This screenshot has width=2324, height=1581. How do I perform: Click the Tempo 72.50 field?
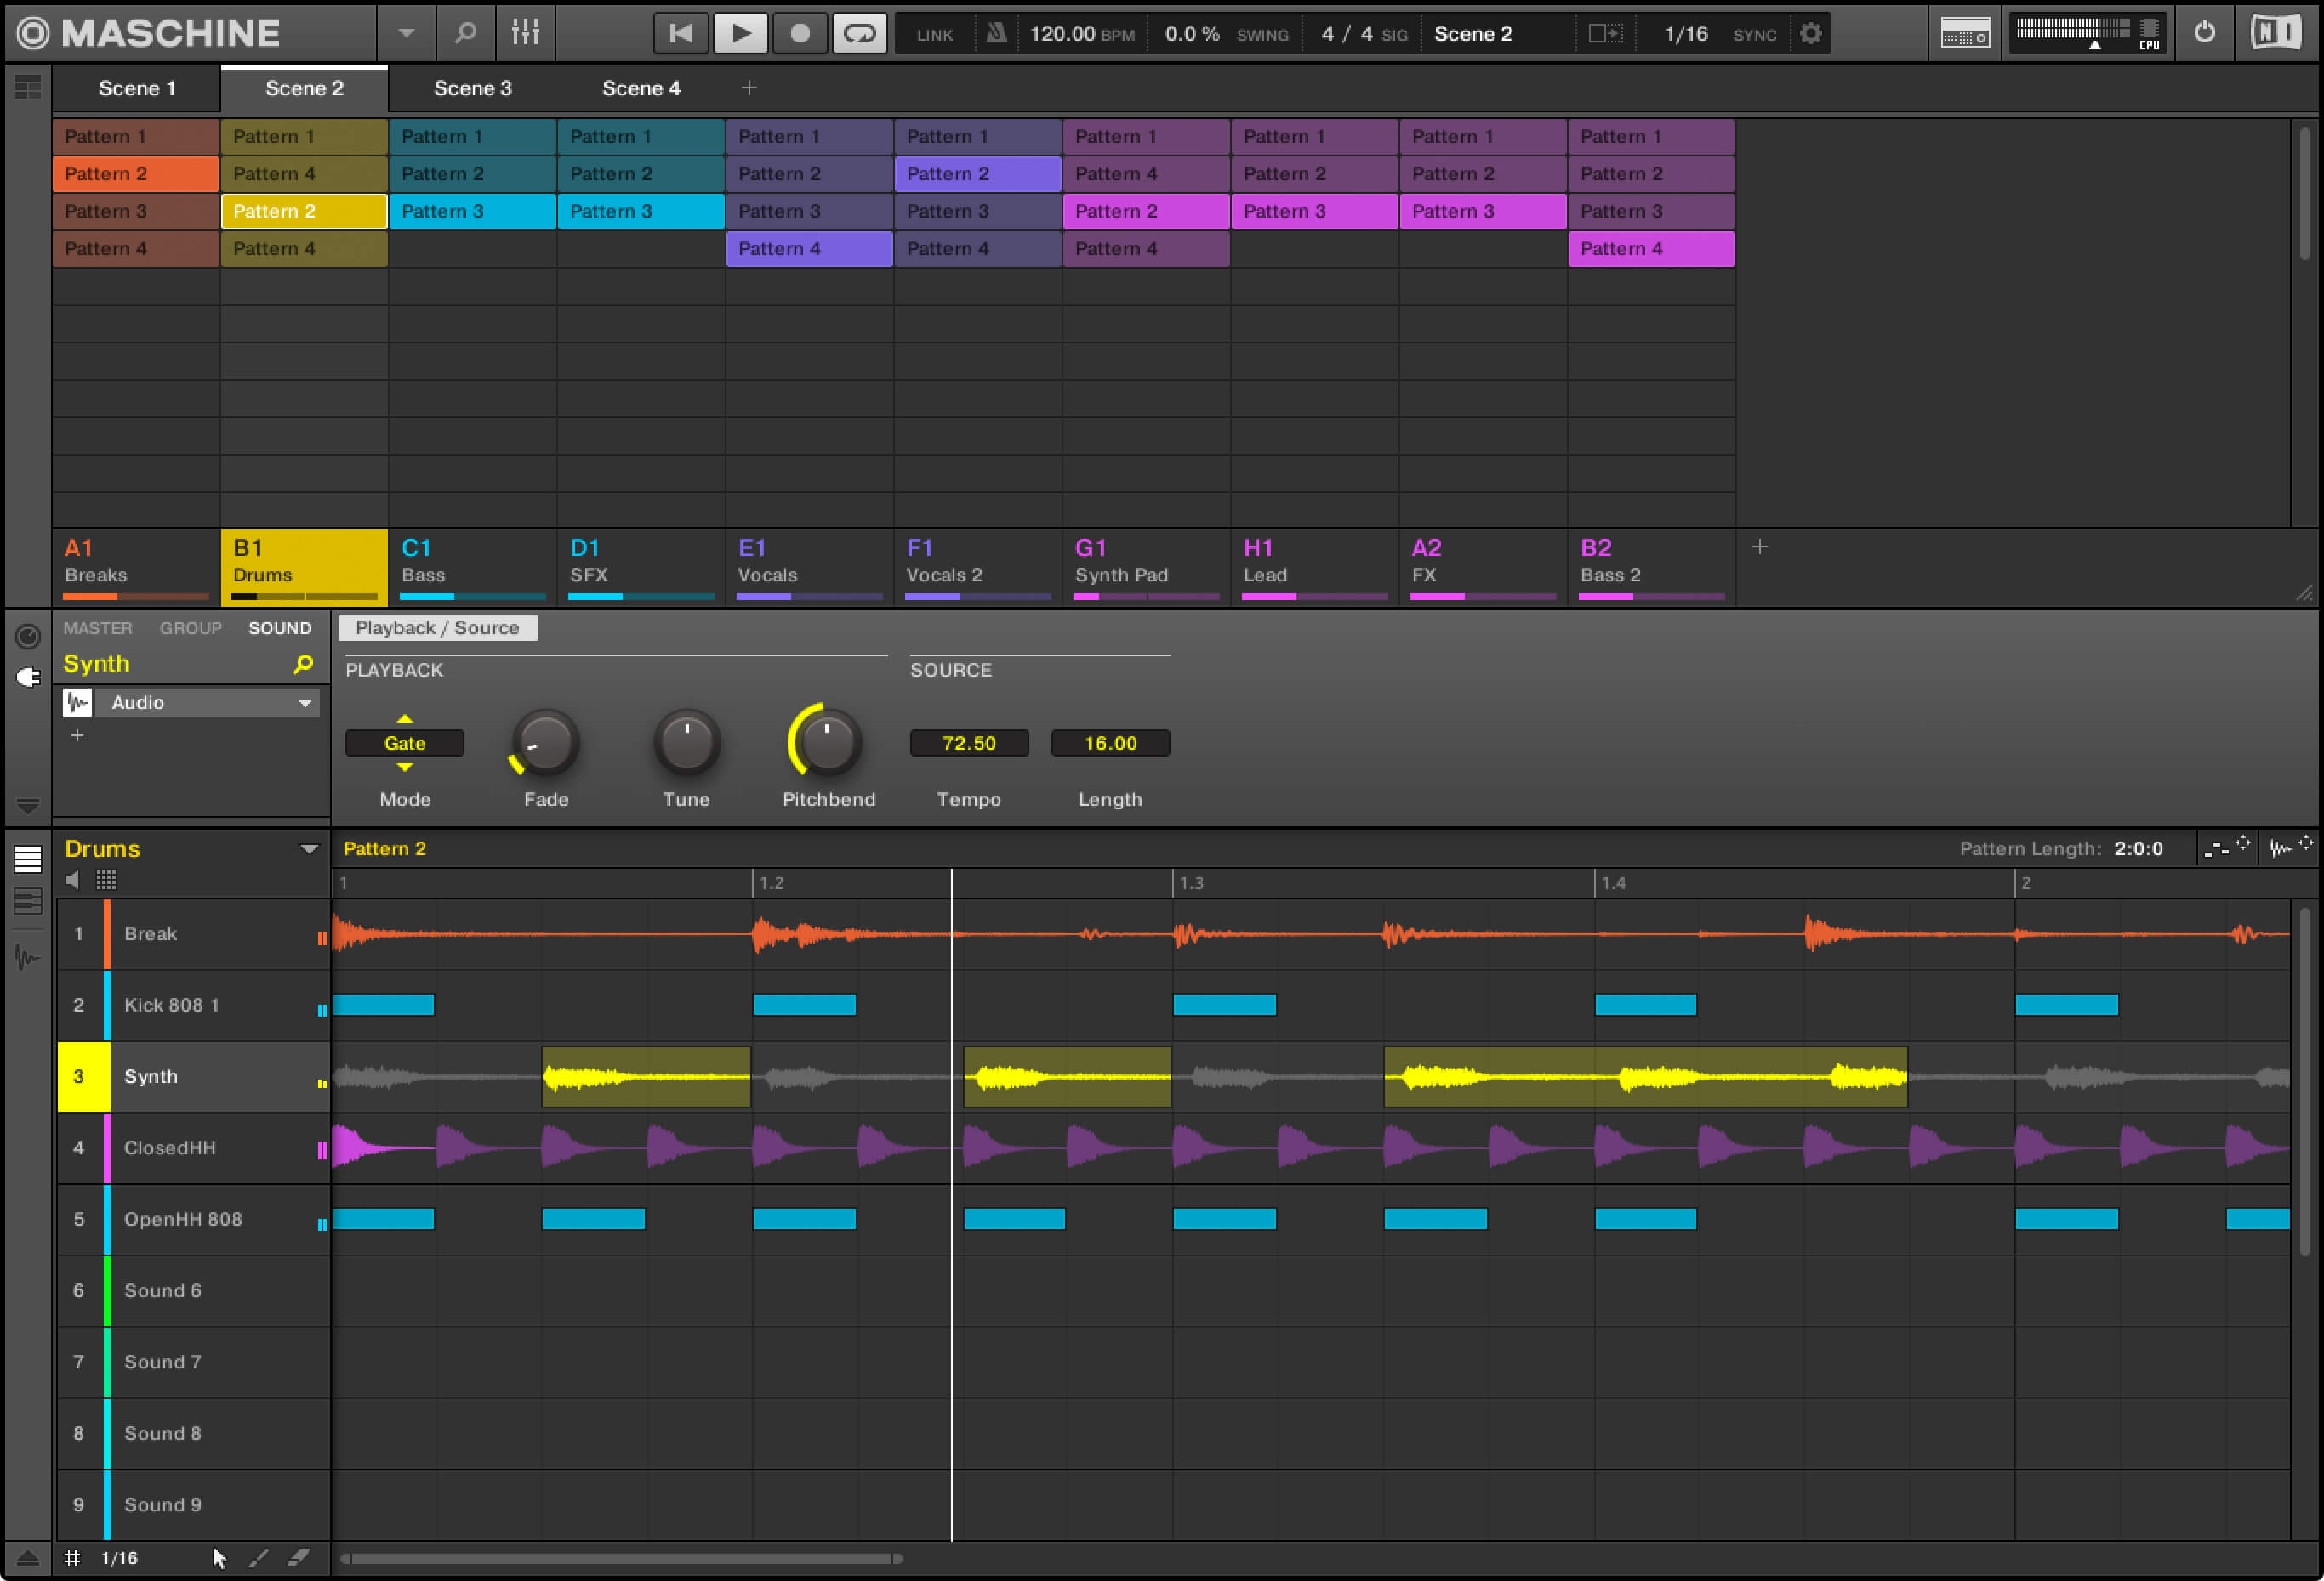[969, 744]
